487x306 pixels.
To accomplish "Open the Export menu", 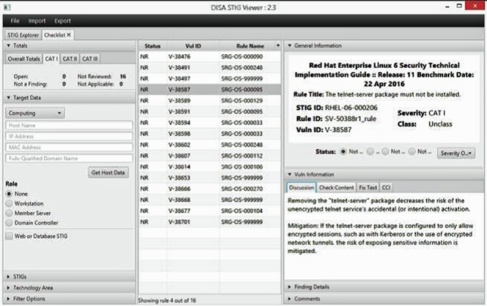I will 63,21.
